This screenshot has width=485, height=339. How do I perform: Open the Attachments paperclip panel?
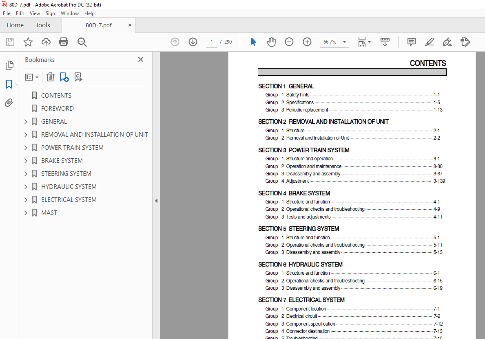coord(9,103)
